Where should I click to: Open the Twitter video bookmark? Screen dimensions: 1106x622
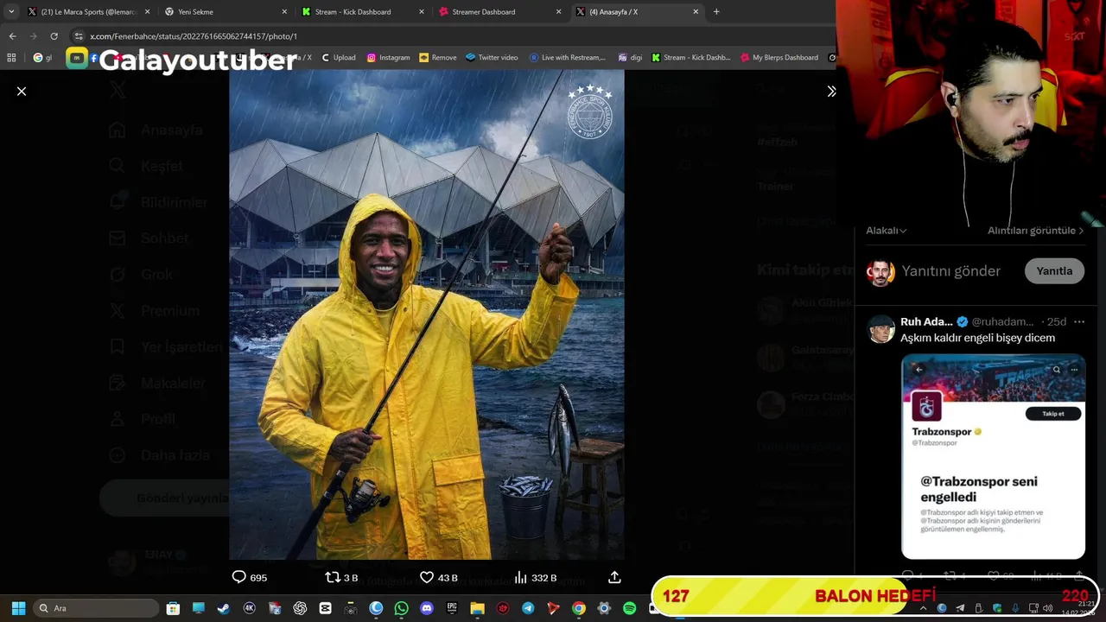pos(492,57)
